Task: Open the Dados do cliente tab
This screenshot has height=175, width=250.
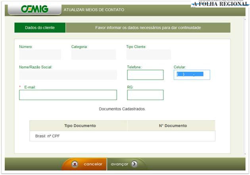Action: (40, 28)
